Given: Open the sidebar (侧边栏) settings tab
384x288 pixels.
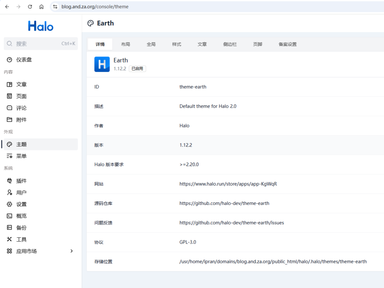Looking at the screenshot, I should tap(230, 45).
